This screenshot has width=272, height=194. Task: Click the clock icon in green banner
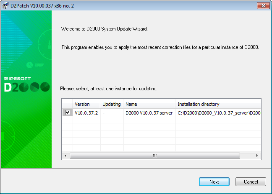pos(30,65)
